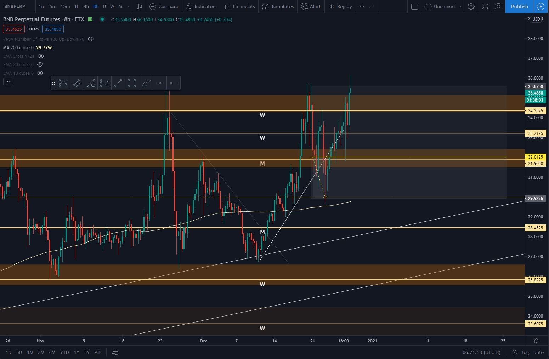Image resolution: width=549 pixels, height=359 pixels.
Task: Select the 1m timeframe
Action: pyautogui.click(x=42, y=6)
